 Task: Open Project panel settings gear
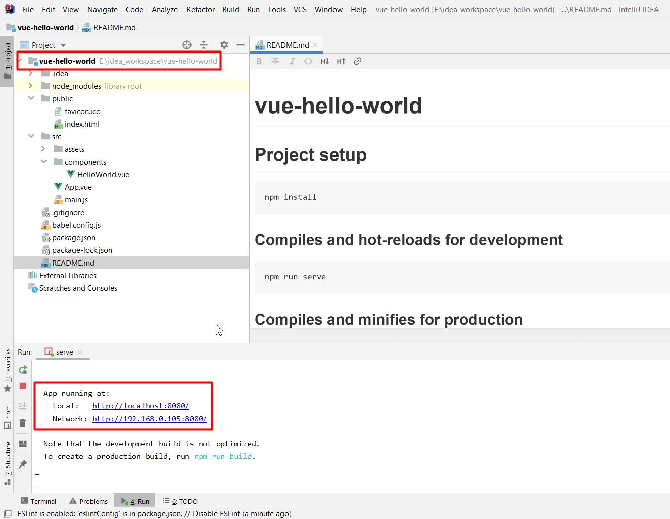coord(224,45)
